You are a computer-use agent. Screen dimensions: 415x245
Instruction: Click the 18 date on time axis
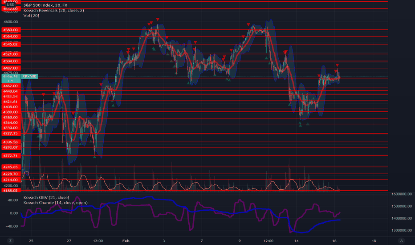point(374,241)
